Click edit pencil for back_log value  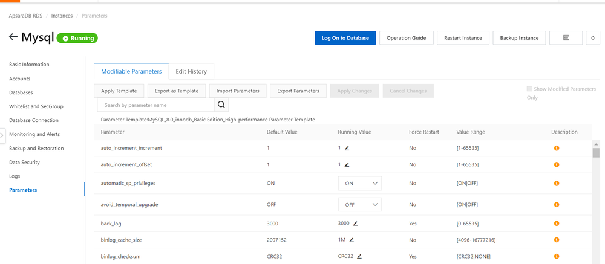(x=356, y=224)
